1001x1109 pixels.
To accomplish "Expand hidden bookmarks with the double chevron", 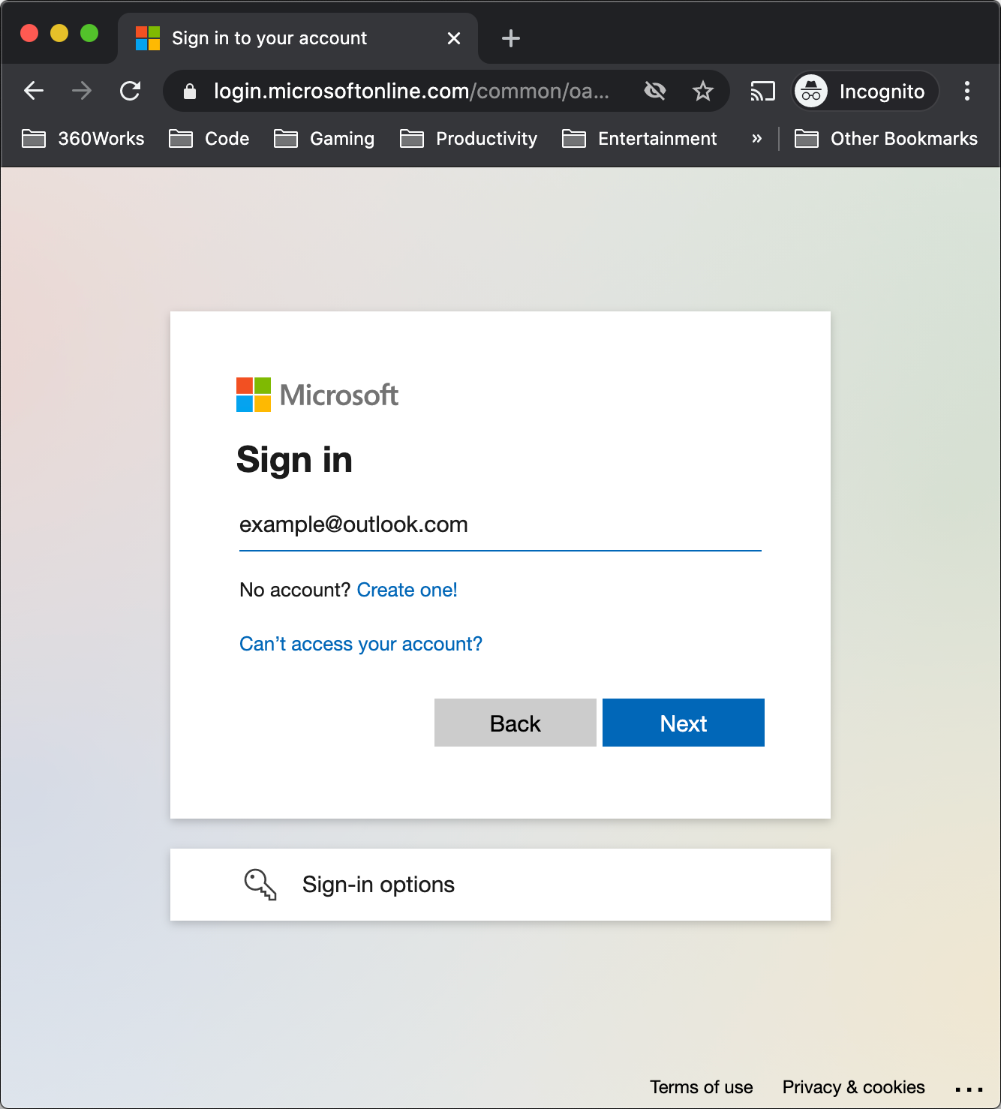I will point(756,139).
